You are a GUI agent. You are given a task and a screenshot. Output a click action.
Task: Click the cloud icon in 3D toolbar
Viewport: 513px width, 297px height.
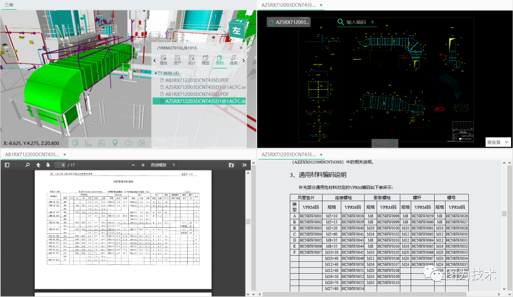[128, 143]
